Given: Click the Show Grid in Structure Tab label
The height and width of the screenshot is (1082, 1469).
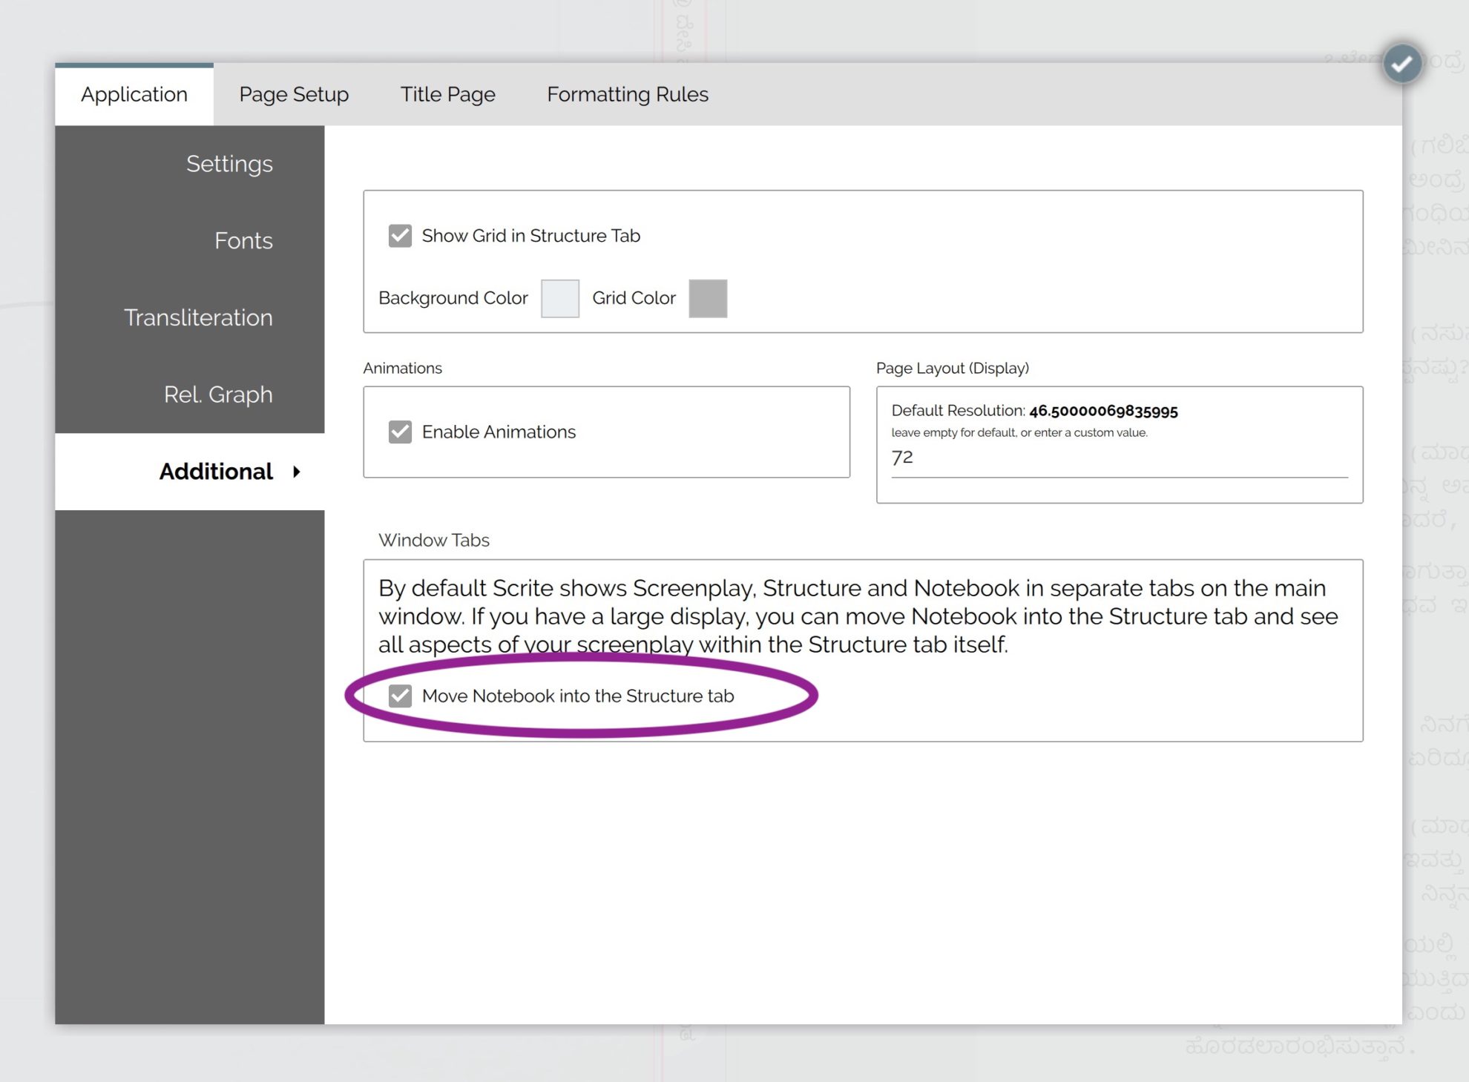Looking at the screenshot, I should (530, 236).
